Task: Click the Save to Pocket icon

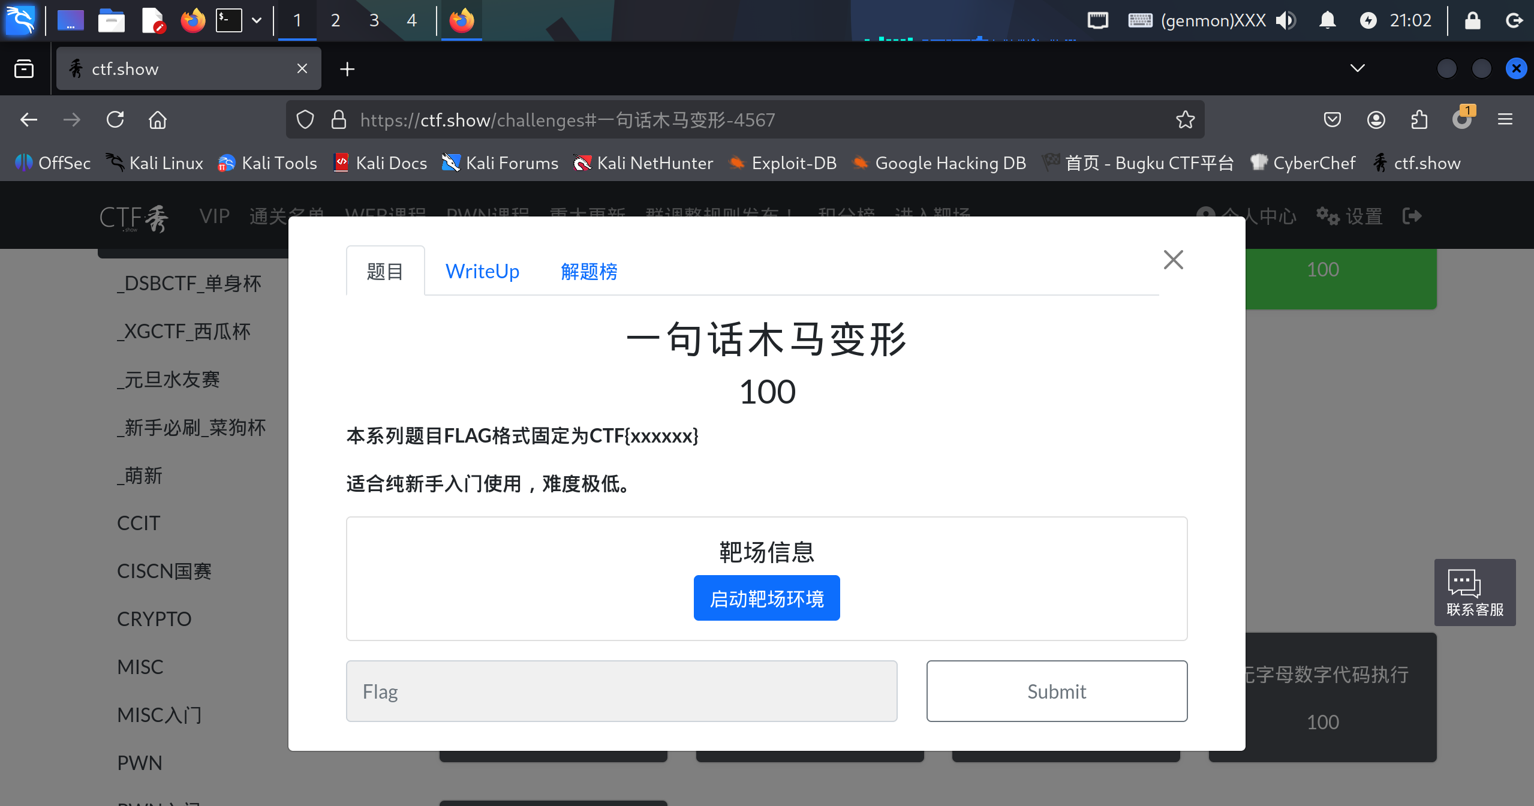Action: [1332, 120]
